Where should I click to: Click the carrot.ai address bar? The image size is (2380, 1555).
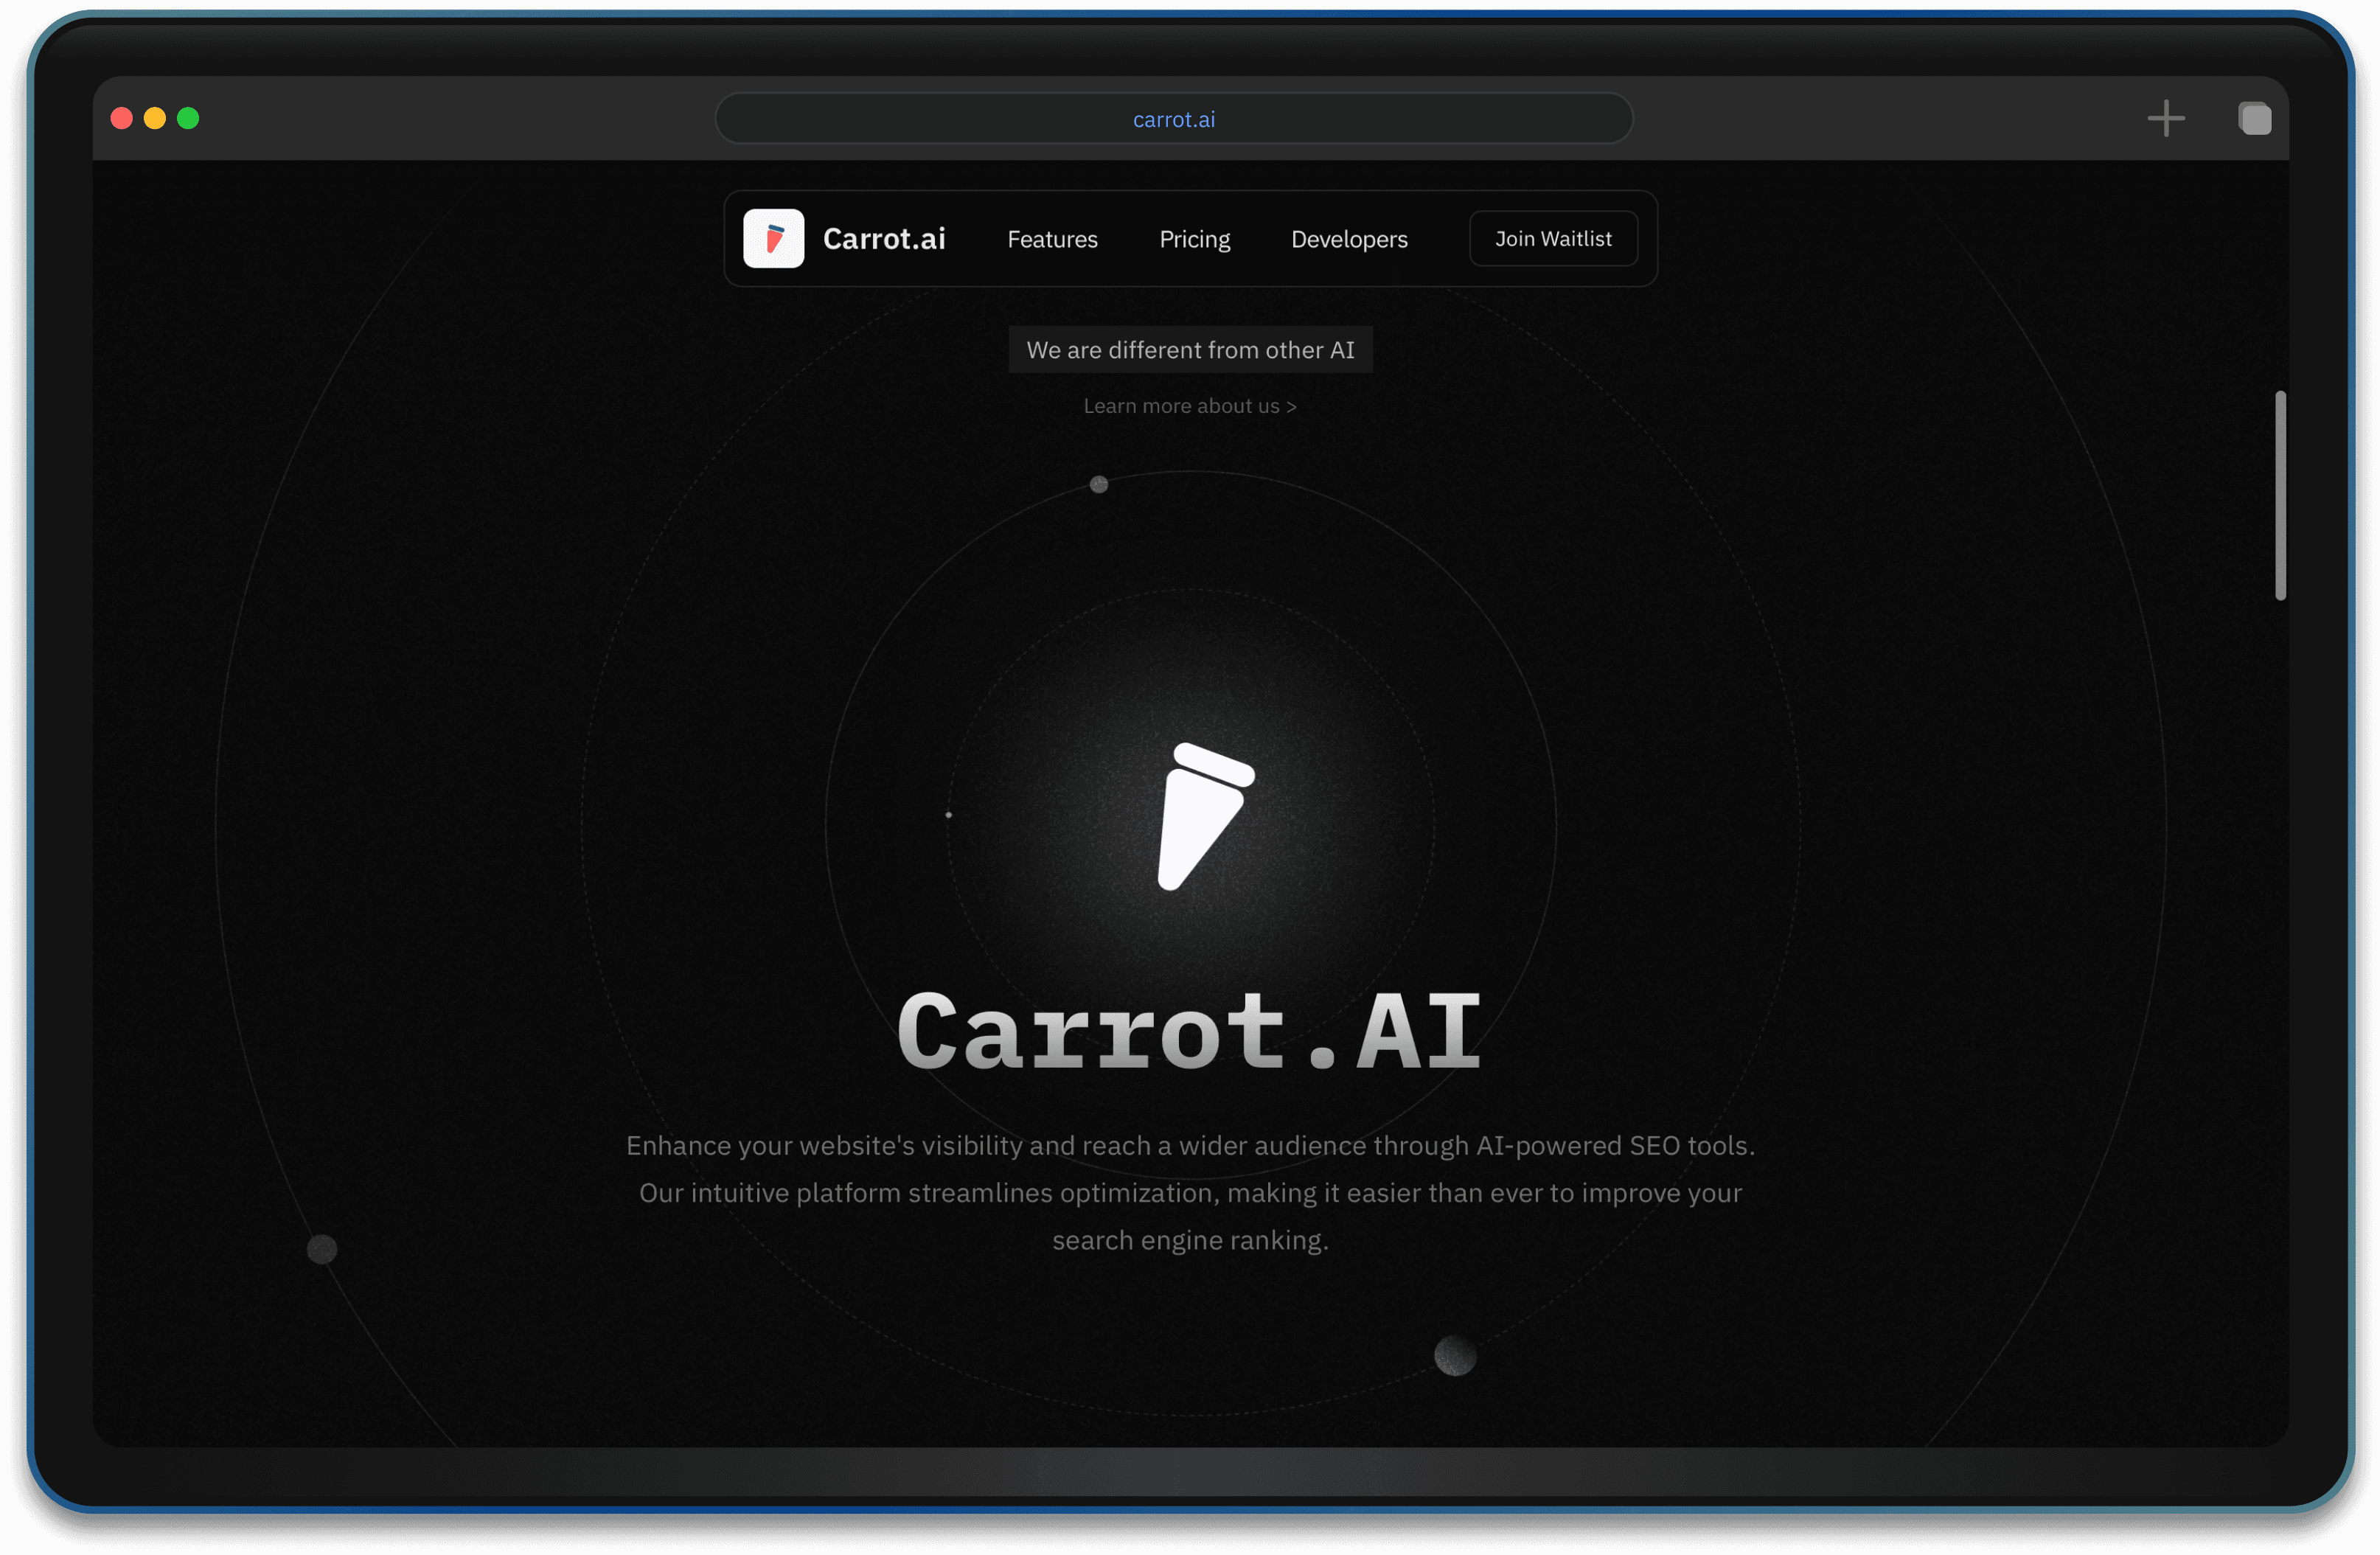pyautogui.click(x=1173, y=119)
